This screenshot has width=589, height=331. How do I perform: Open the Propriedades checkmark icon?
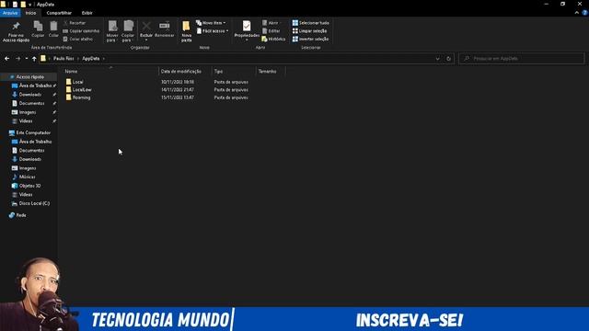click(x=247, y=27)
